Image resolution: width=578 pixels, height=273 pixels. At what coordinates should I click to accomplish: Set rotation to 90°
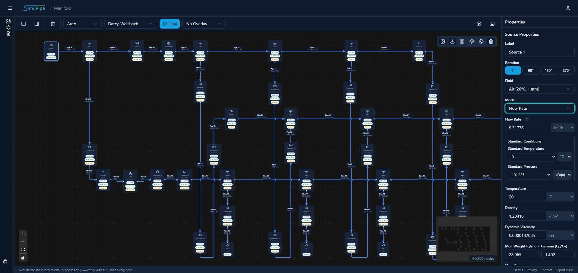(531, 70)
